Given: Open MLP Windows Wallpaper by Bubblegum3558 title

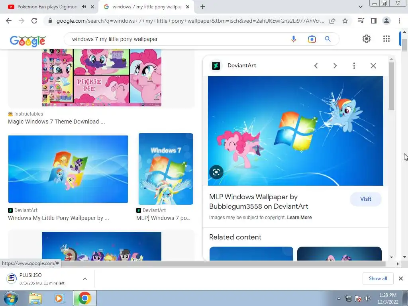Looking at the screenshot, I should 258,202.
